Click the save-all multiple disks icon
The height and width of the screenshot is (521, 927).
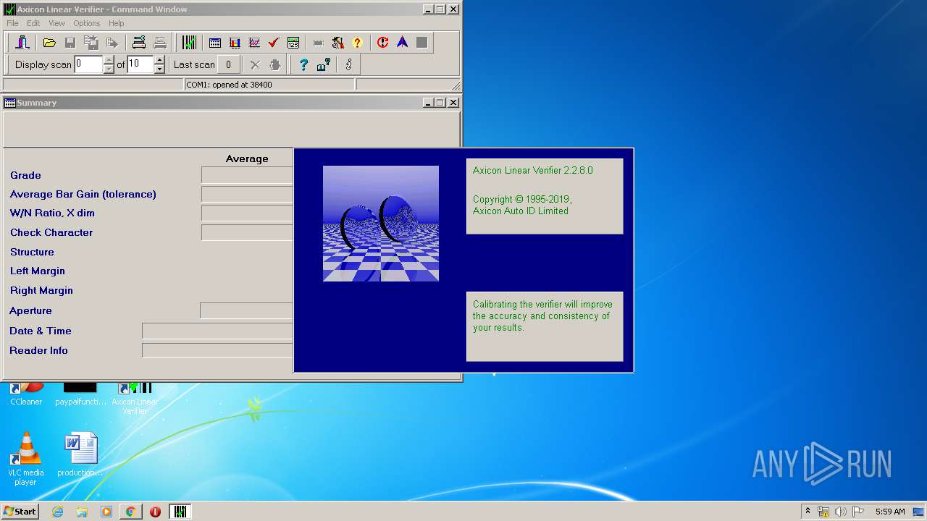tap(91, 43)
